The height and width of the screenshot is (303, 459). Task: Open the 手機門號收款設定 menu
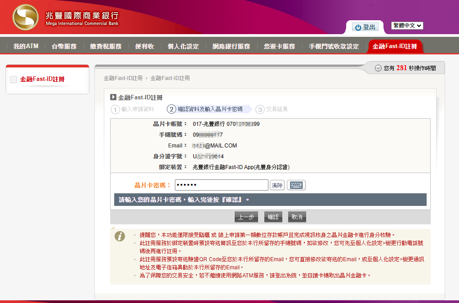(334, 46)
